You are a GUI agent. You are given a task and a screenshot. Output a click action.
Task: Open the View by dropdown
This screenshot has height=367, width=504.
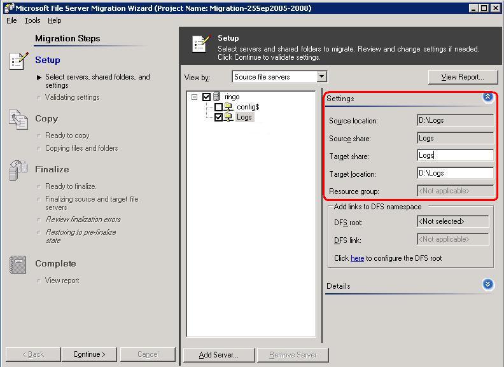(x=321, y=77)
